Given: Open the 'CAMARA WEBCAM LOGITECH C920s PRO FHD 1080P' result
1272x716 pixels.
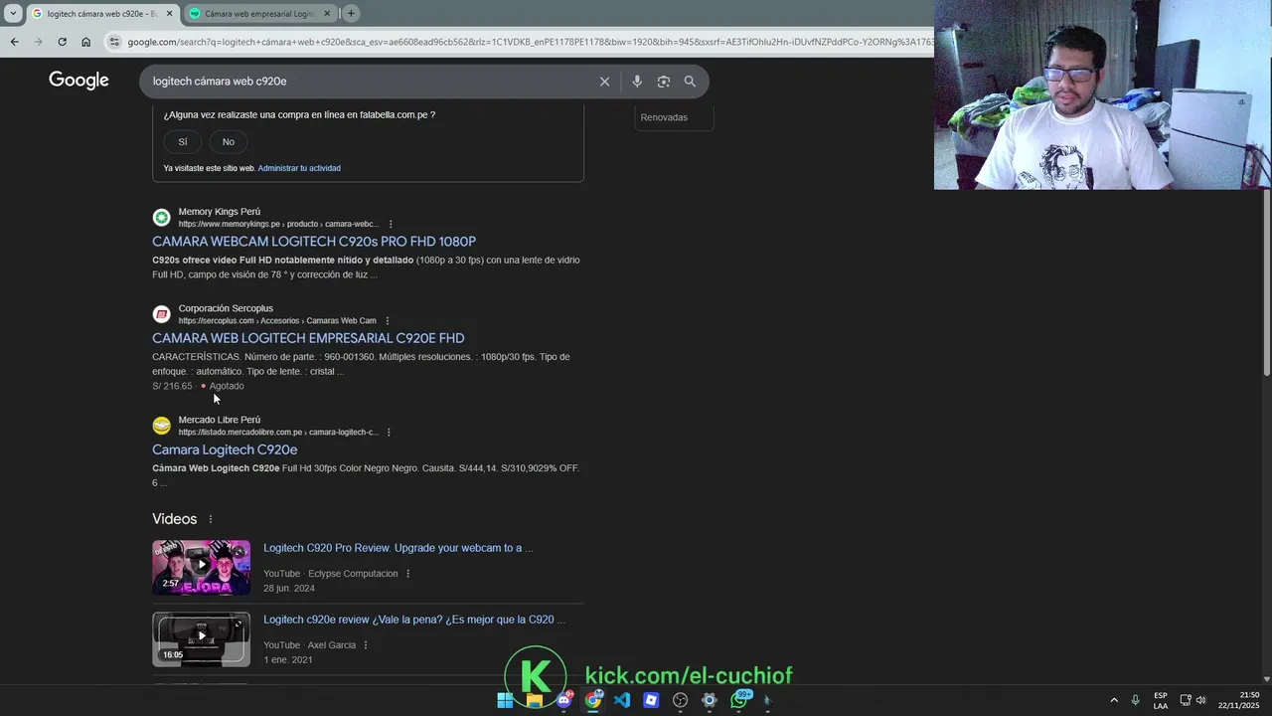Looking at the screenshot, I should point(314,242).
